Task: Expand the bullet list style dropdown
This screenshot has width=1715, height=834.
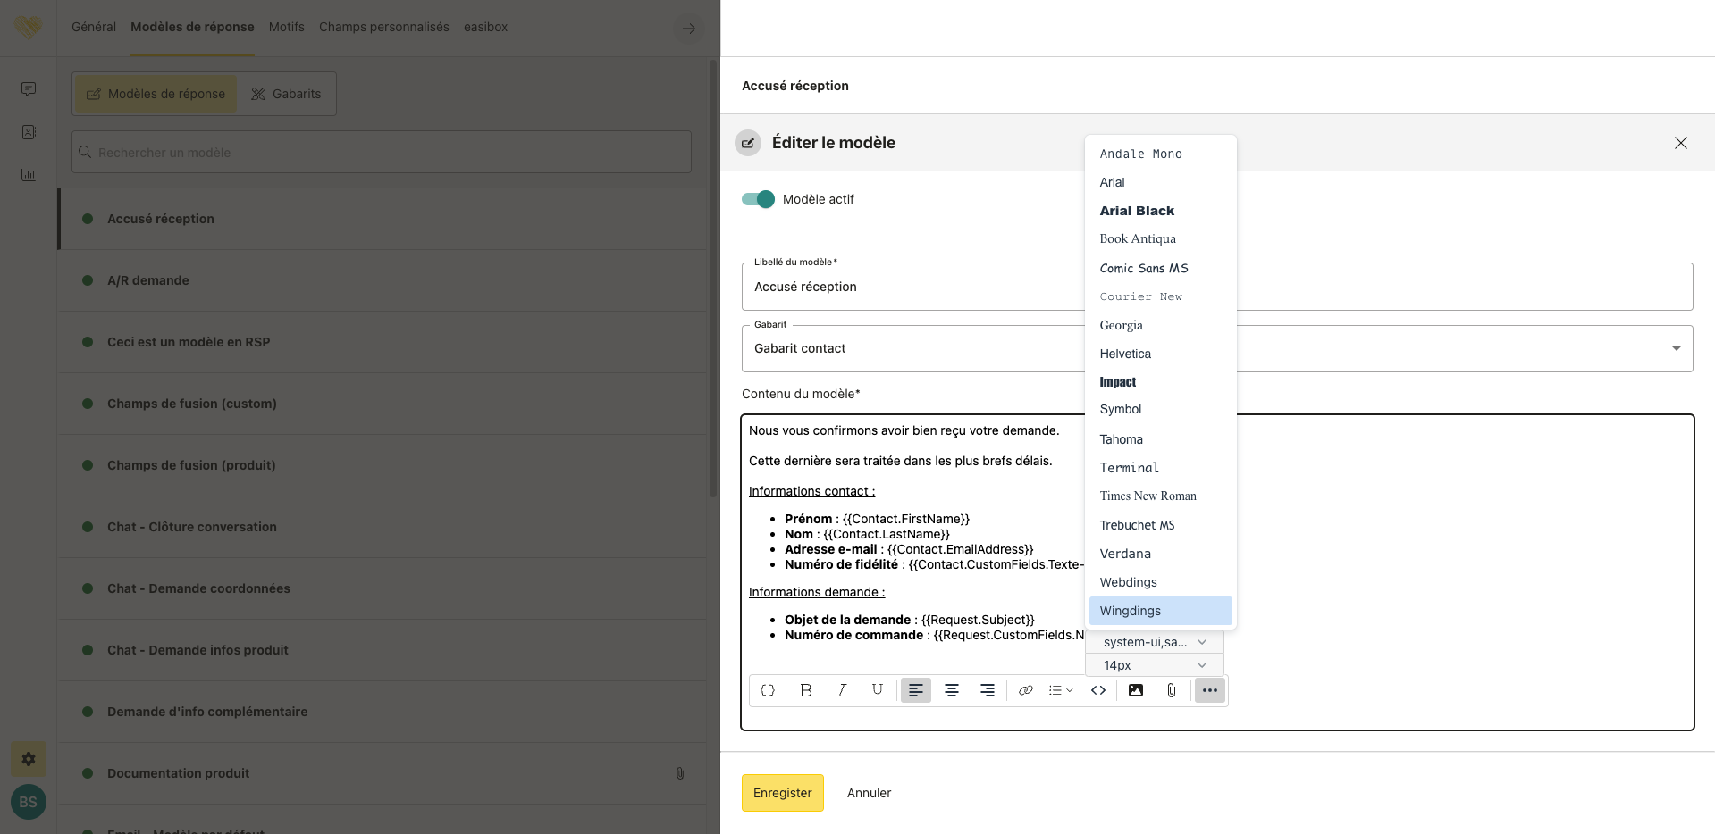Action: [x=1061, y=690]
